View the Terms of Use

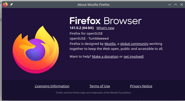tap(100, 86)
